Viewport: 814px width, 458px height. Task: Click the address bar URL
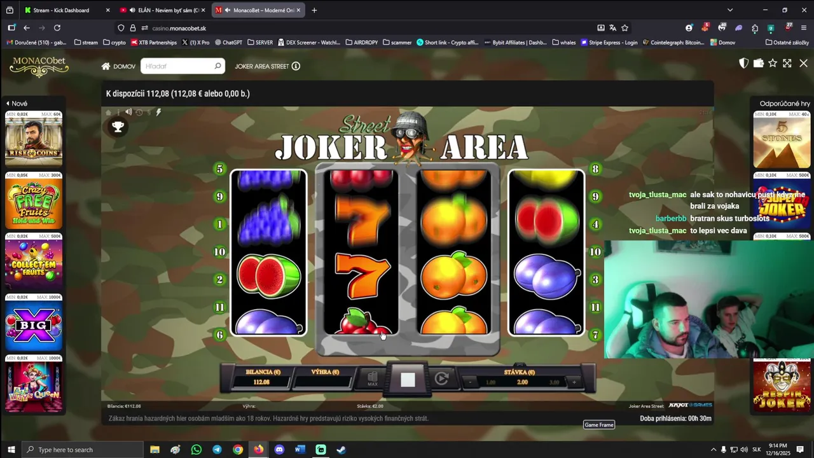[x=179, y=28]
